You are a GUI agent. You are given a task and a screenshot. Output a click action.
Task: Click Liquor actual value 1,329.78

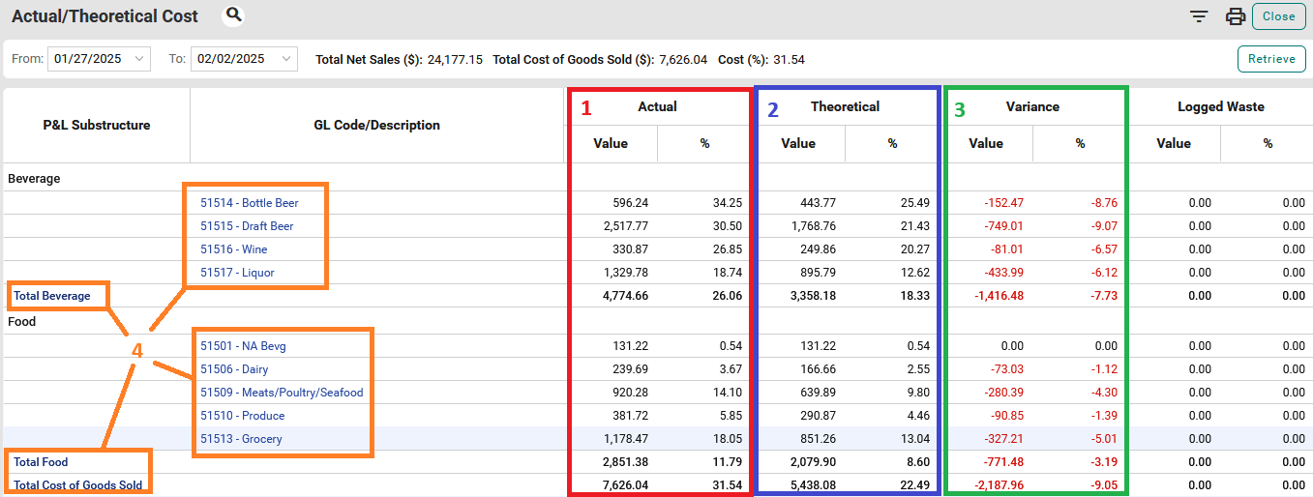(625, 273)
